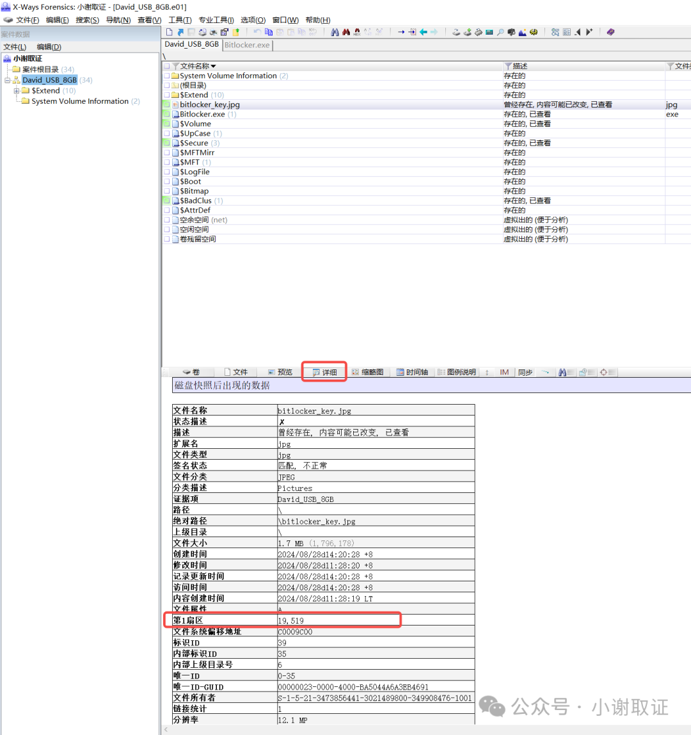Navigate Back with the cyan left arrow
Viewport: 691px width, 735px height.
[423, 32]
